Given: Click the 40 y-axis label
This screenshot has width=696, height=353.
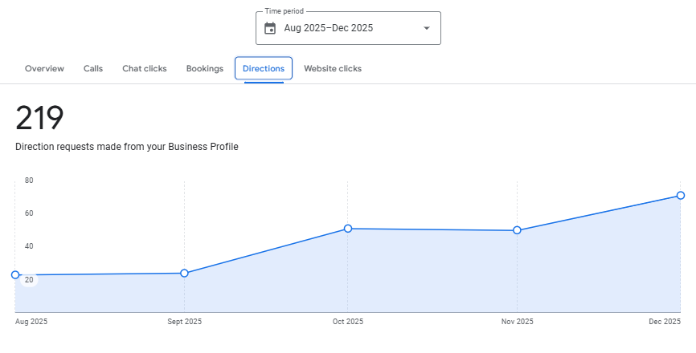Looking at the screenshot, I should (29, 246).
